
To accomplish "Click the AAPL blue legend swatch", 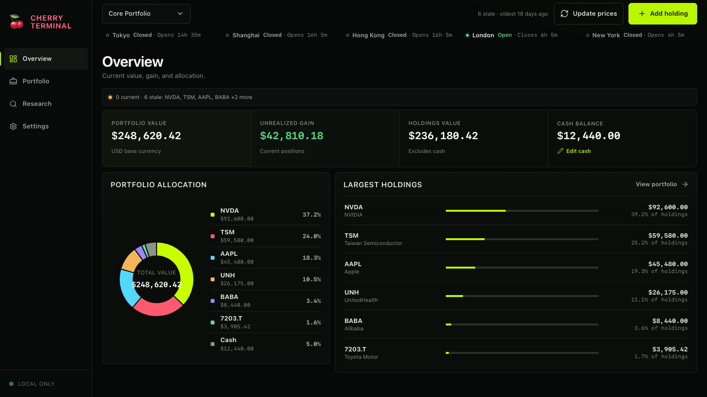I will point(213,258).
